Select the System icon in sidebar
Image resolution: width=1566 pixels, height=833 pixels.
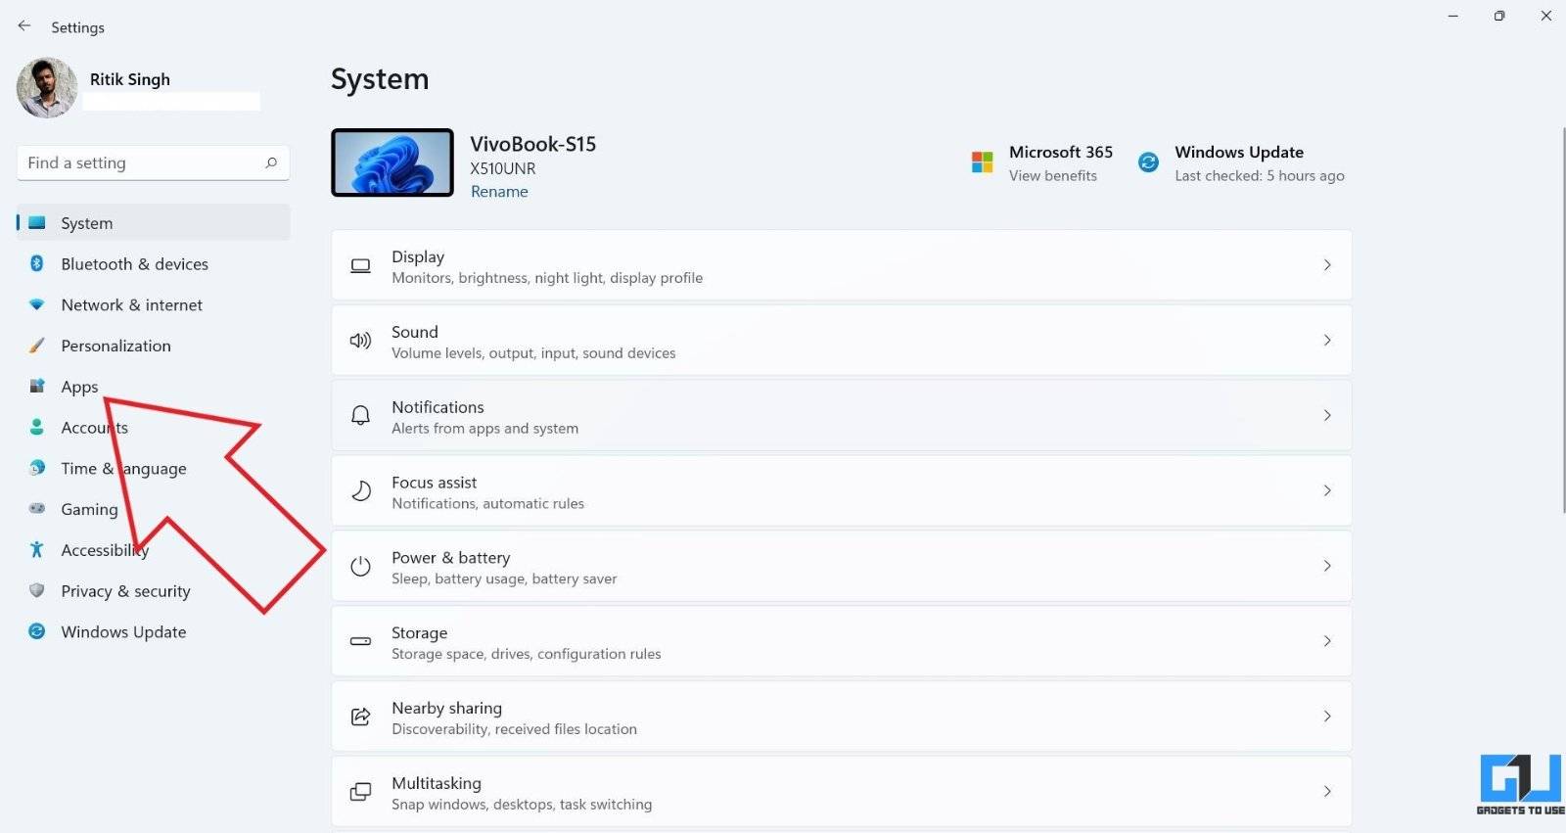(37, 222)
